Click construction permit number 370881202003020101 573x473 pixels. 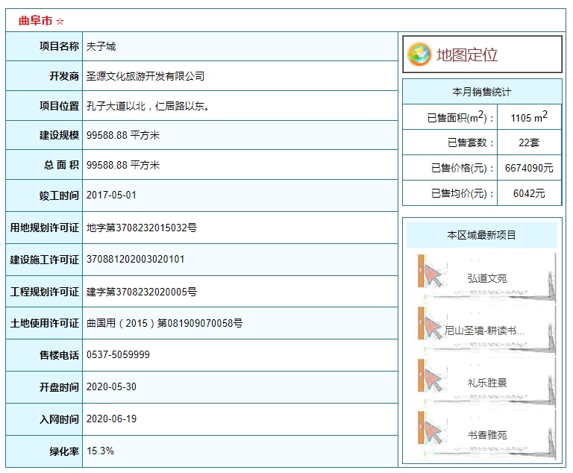135,259
